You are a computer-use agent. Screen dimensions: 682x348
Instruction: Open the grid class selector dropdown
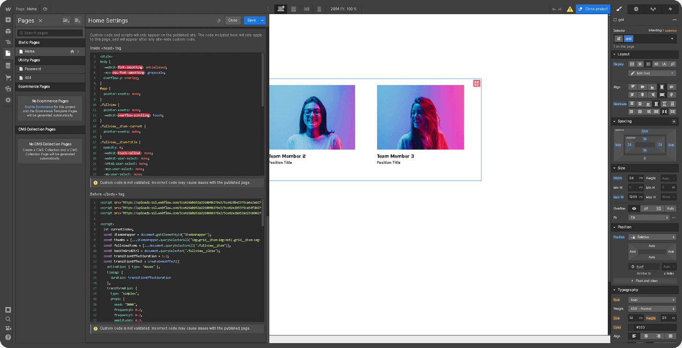pyautogui.click(x=672, y=38)
